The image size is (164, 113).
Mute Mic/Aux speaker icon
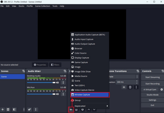[x=58, y=94]
